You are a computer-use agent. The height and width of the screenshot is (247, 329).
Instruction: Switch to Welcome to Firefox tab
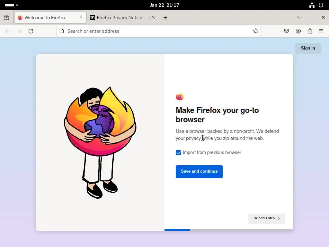point(50,17)
